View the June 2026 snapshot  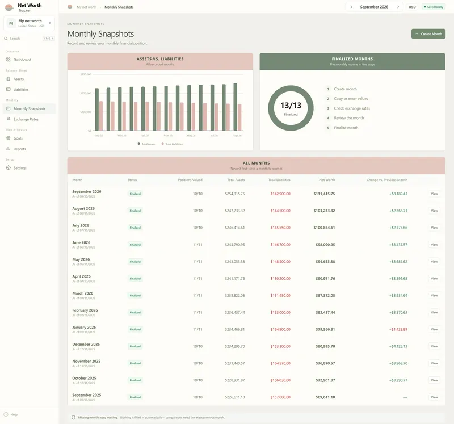[434, 245]
